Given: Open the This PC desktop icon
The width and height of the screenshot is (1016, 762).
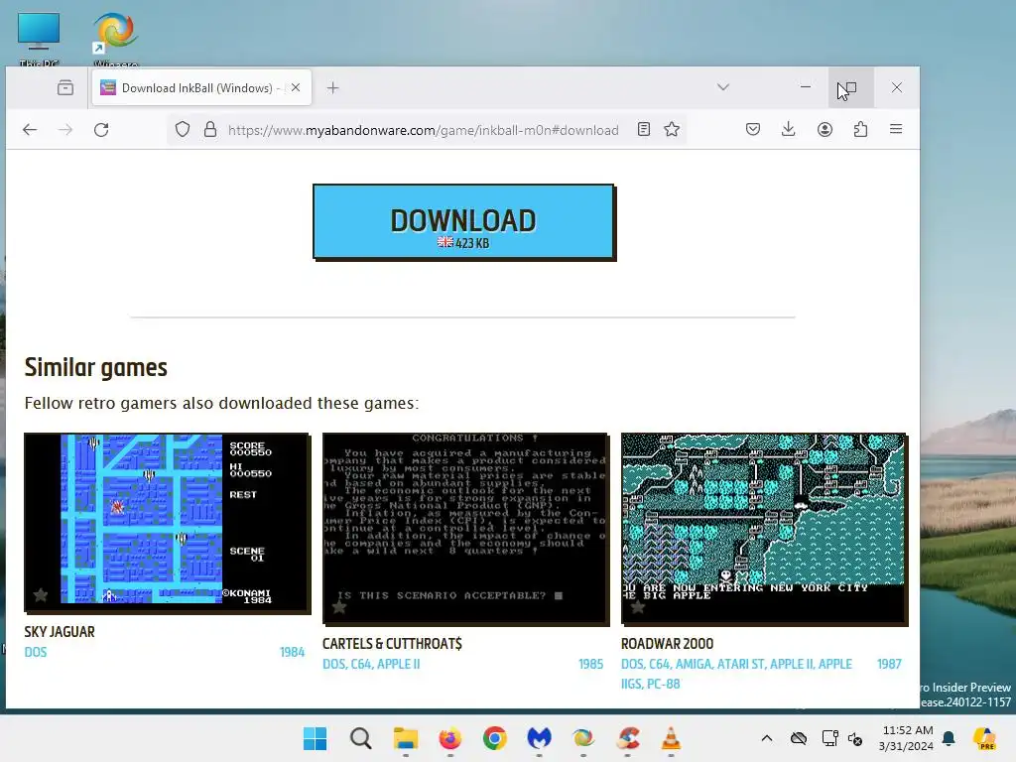Looking at the screenshot, I should 39,39.
